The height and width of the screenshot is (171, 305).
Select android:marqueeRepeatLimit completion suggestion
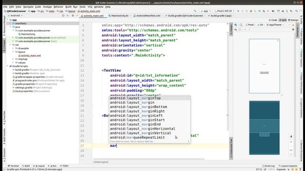point(150,137)
